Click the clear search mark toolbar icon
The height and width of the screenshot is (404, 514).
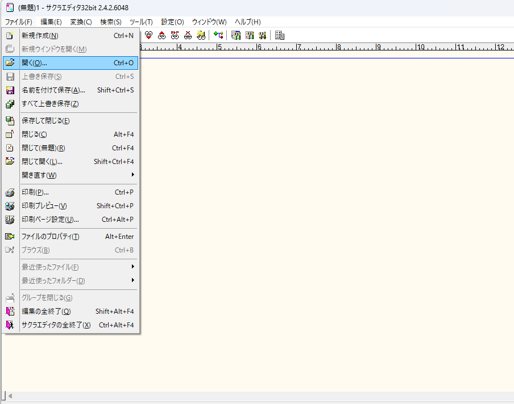[x=188, y=35]
